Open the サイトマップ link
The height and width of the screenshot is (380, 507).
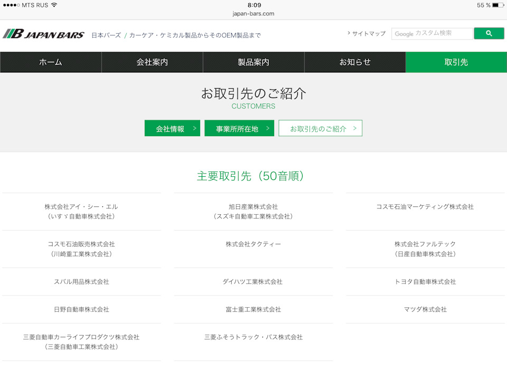pos(367,33)
